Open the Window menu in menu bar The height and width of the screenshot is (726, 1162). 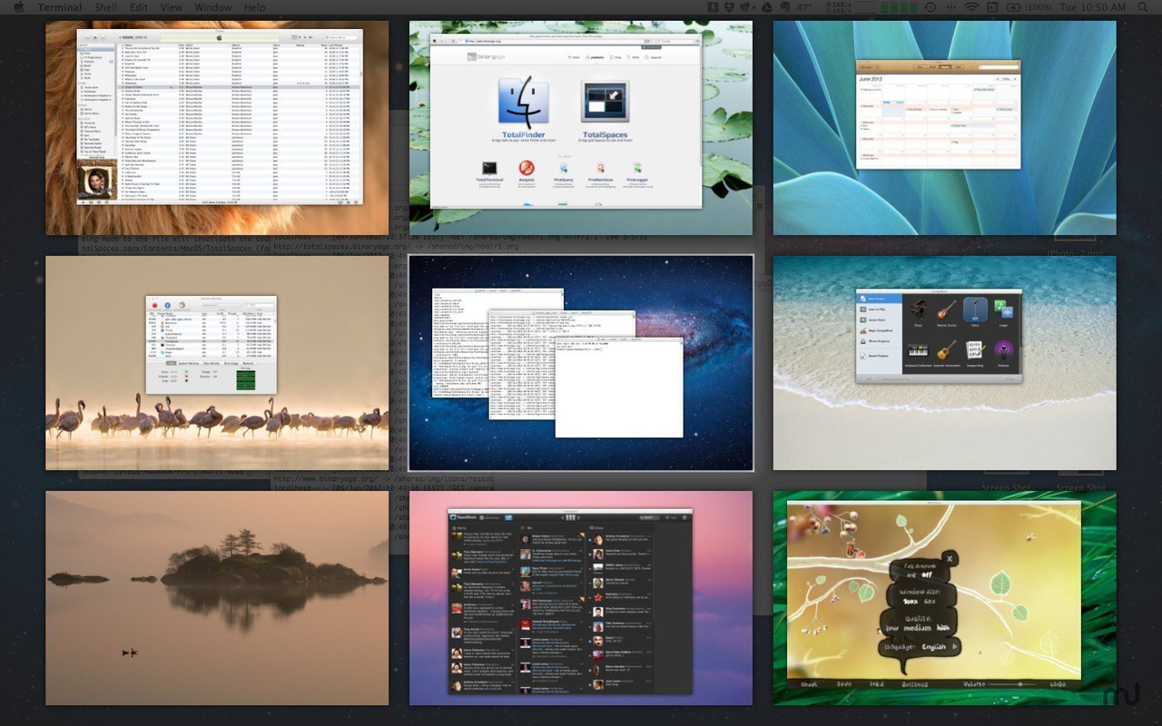click(212, 7)
